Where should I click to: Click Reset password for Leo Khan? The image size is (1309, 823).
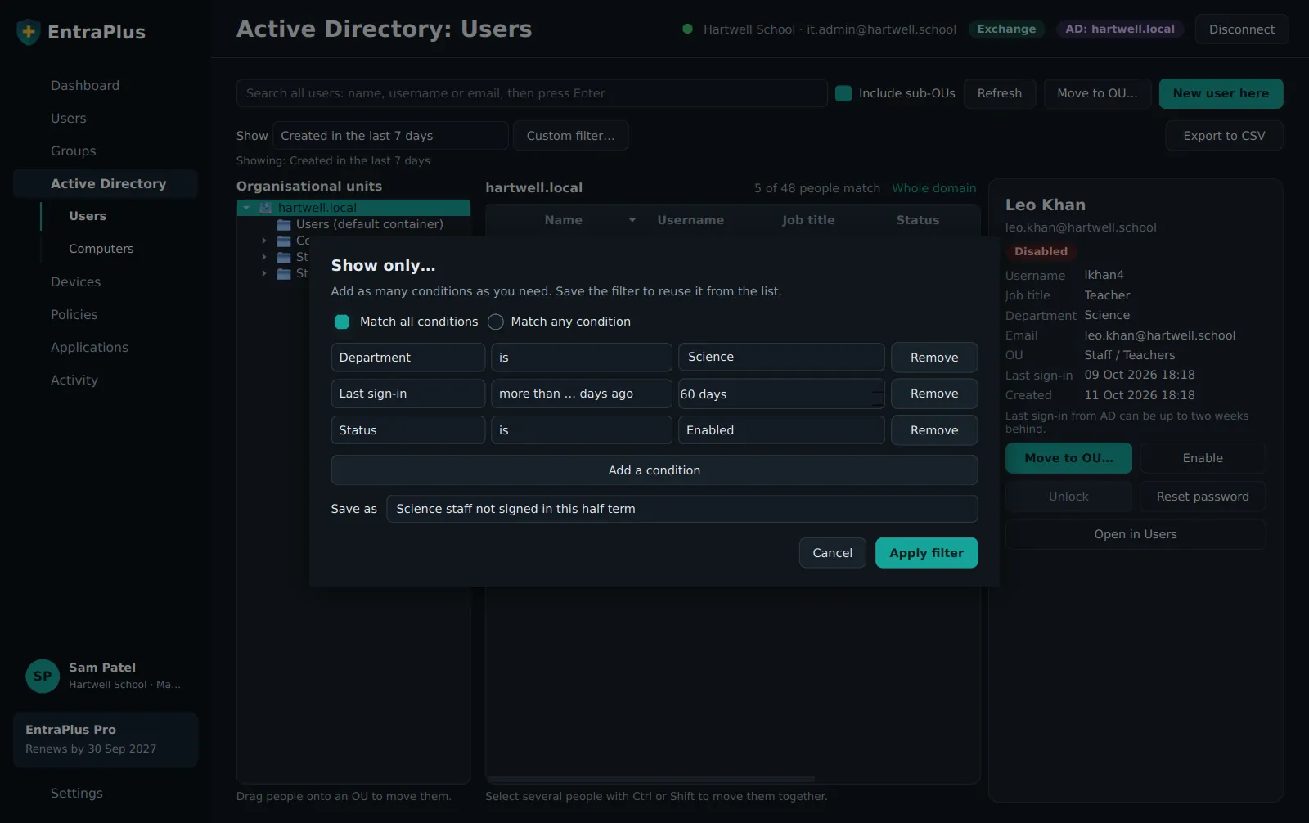pos(1203,497)
